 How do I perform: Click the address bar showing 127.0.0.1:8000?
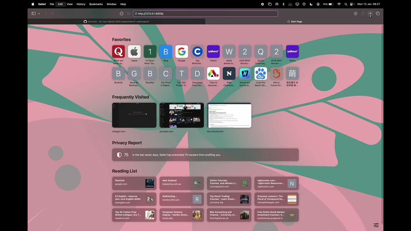[205, 13]
